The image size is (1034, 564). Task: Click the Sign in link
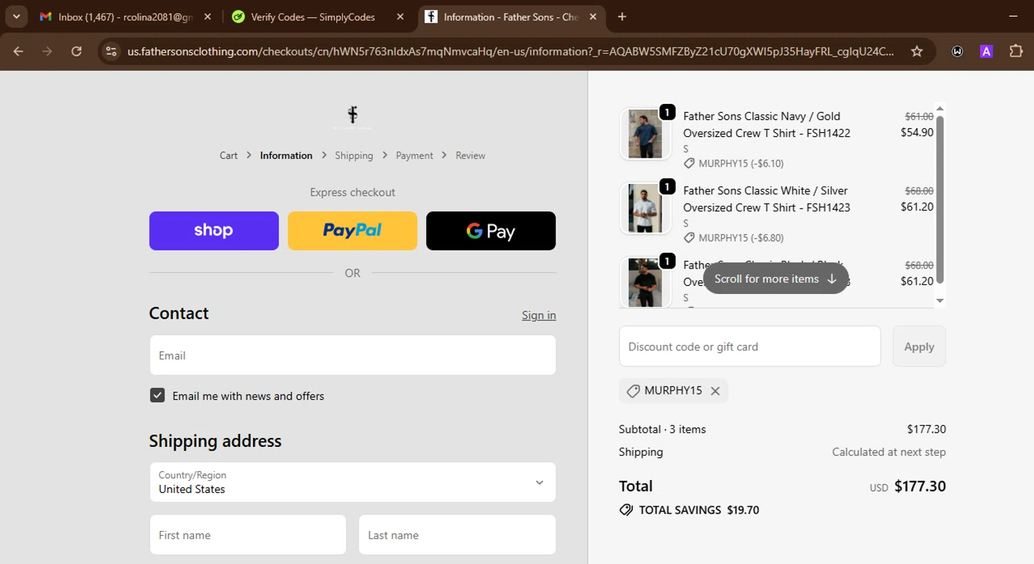coord(539,315)
